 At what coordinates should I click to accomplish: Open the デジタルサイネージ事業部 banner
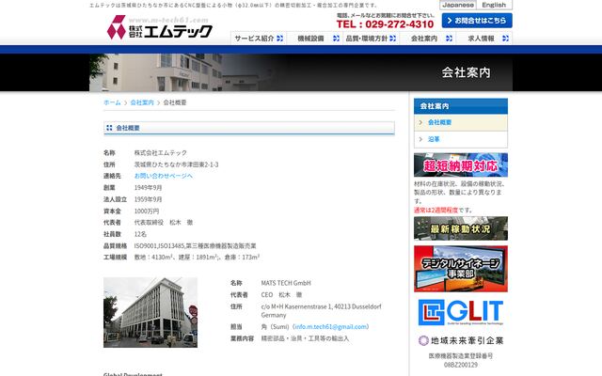coord(461,269)
